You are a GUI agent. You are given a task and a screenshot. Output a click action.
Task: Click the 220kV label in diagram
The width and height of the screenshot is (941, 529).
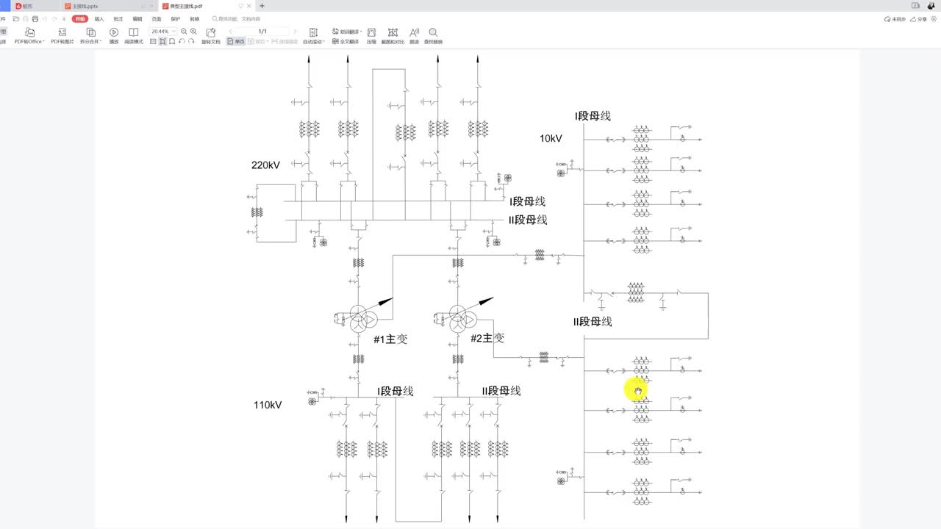265,165
